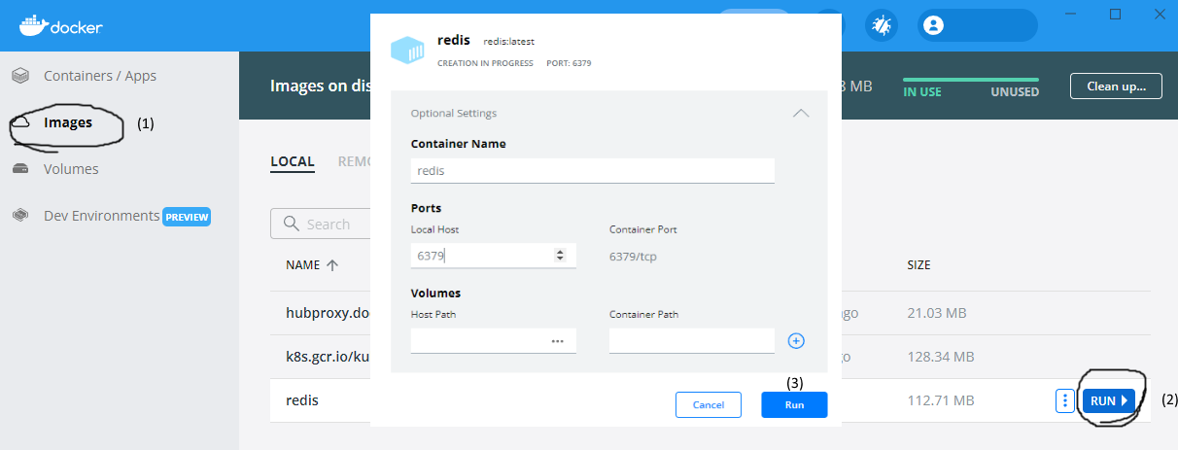Click the UNUSED legend label
The width and height of the screenshot is (1178, 450).
1015,92
